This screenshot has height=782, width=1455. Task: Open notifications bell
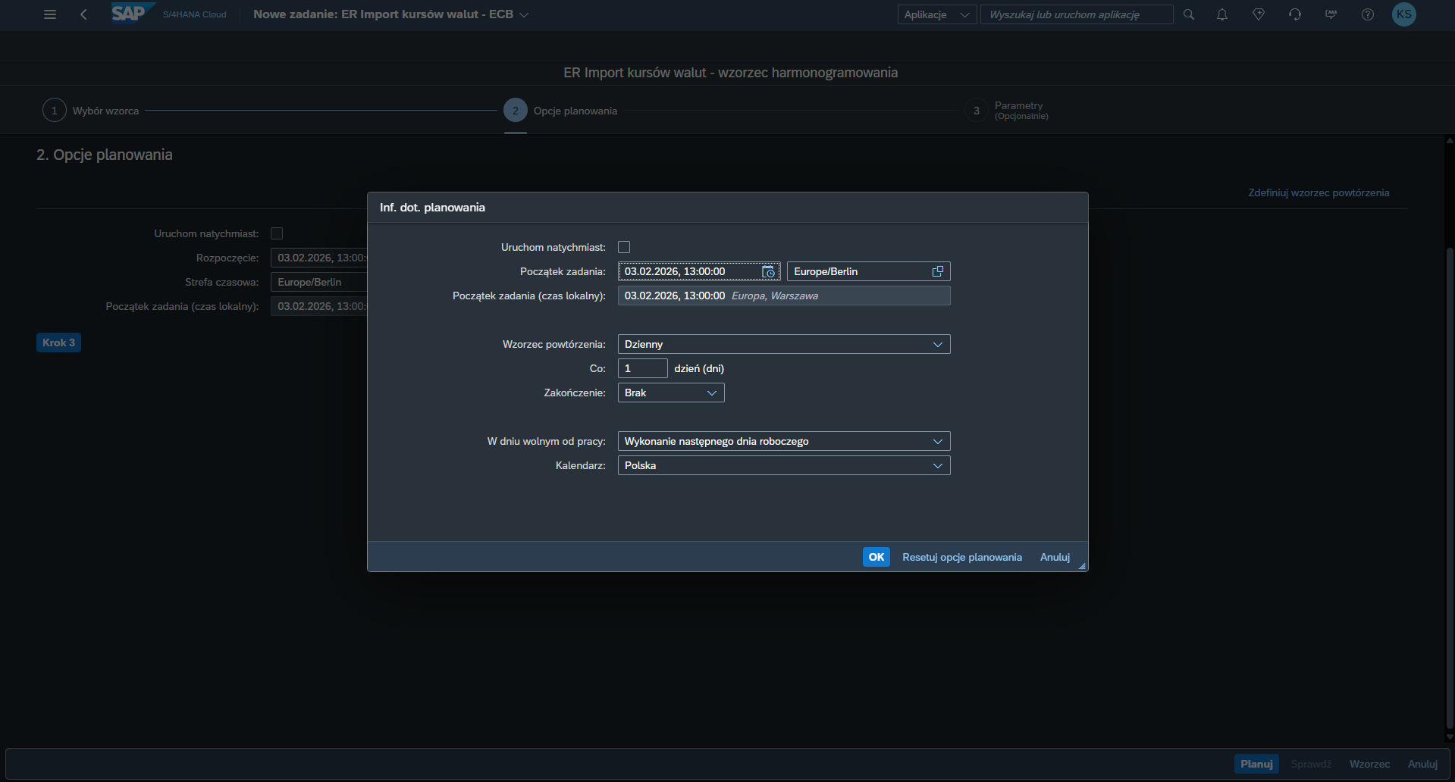pyautogui.click(x=1222, y=14)
